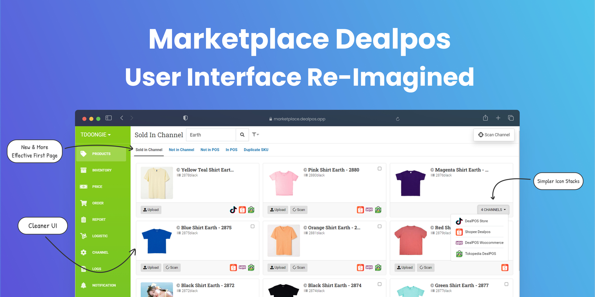Click Scan on Red Shirt card
This screenshot has width=595, height=297.
426,268
